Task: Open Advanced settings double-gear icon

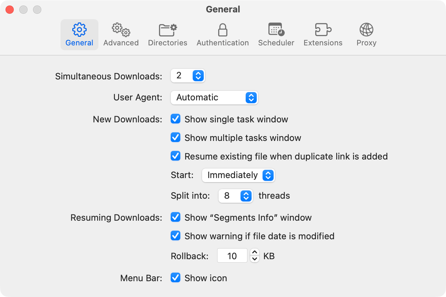Action: click(x=121, y=30)
